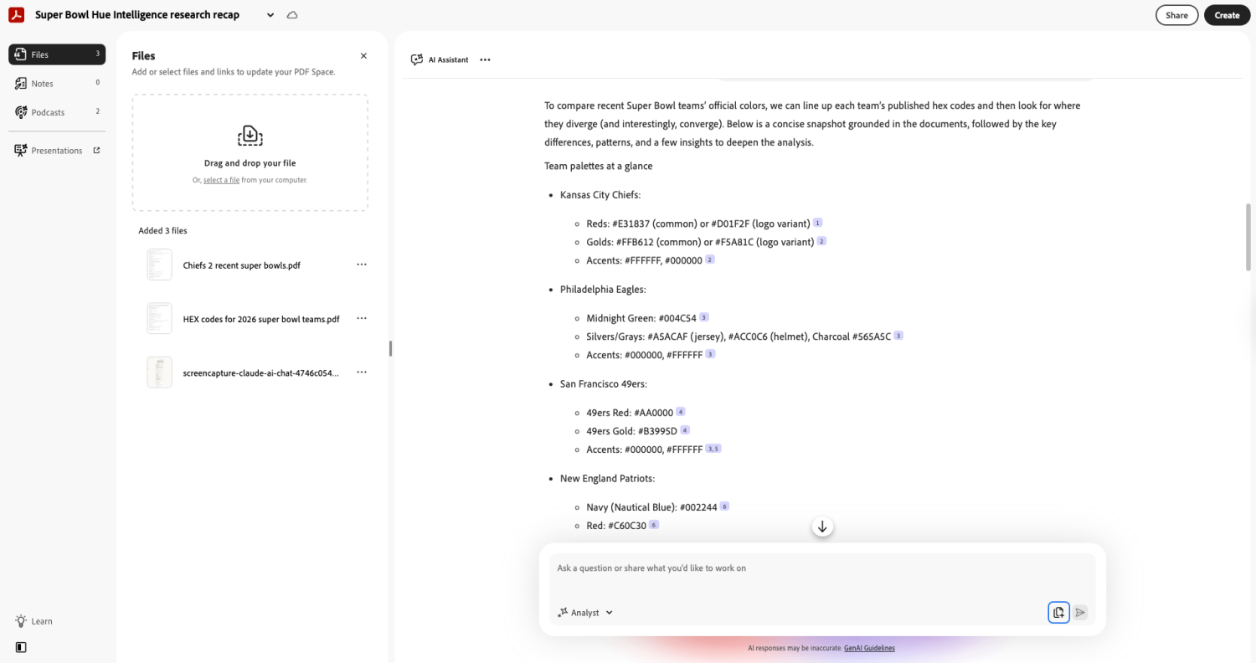Click the AI Assistant chat icon
Viewport: 1256px width, 663px height.
point(416,59)
